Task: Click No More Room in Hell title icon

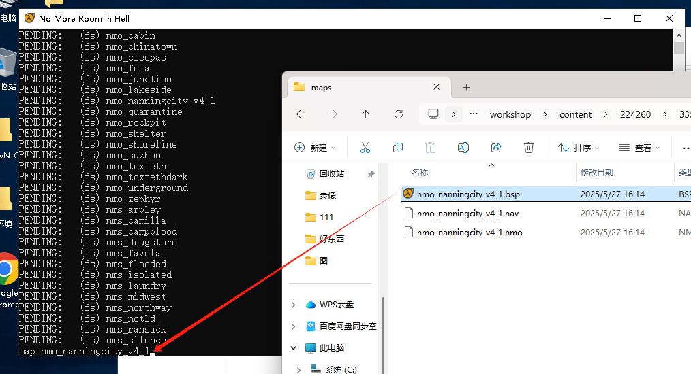Action: (29, 18)
